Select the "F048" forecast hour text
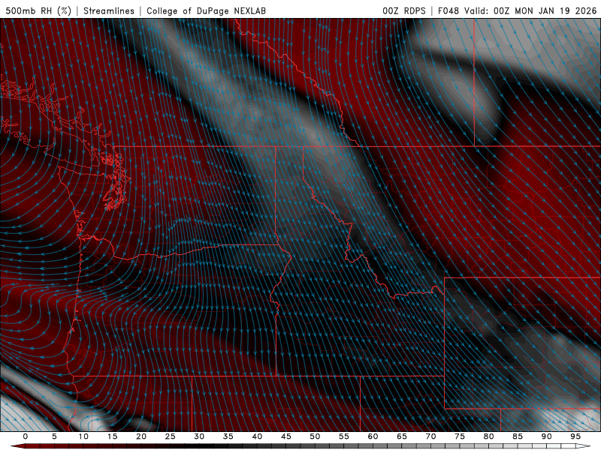 point(448,10)
